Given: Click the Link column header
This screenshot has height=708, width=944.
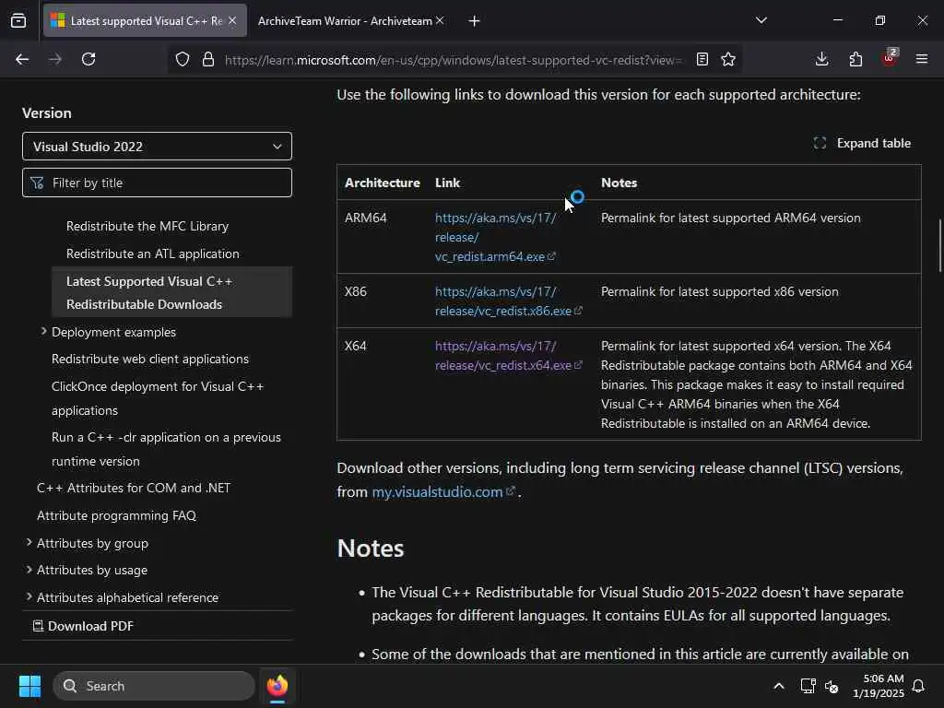Looking at the screenshot, I should point(447,183).
